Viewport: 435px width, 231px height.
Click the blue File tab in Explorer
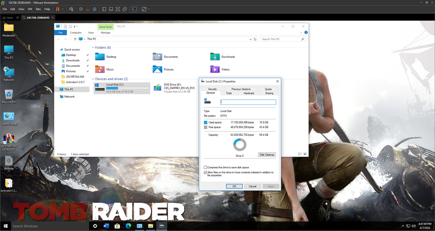(x=60, y=33)
